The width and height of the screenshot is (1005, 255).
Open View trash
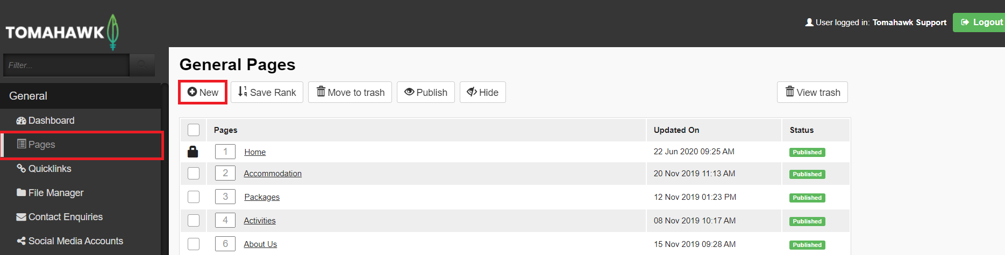[812, 92]
